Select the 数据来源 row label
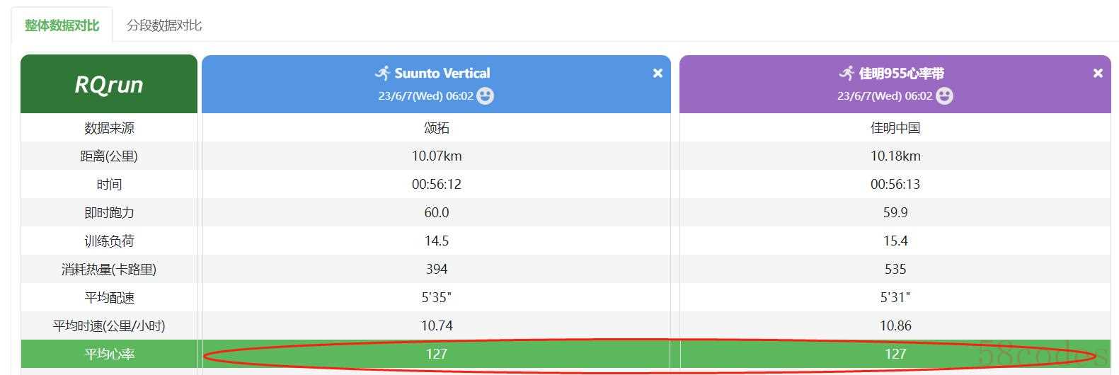The width and height of the screenshot is (1119, 375). (x=109, y=128)
